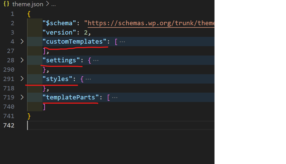Viewport: 286px width, 164px height.
Task: Click the version value 2
Action: pos(86,33)
